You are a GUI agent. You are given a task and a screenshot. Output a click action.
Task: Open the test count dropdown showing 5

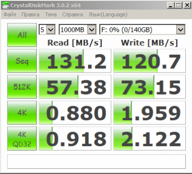click(47, 29)
